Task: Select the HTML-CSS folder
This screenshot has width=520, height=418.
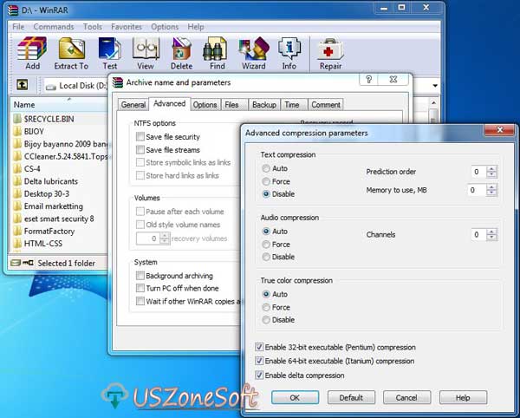Action: [x=43, y=244]
